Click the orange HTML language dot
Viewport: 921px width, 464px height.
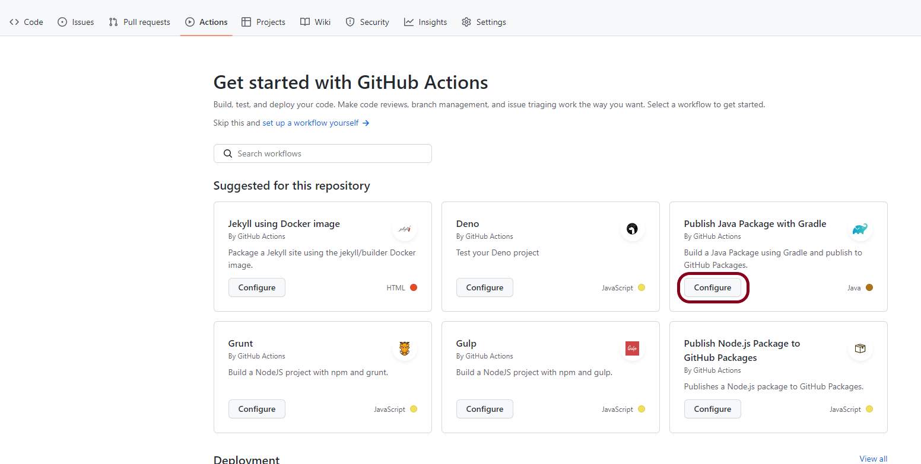414,287
